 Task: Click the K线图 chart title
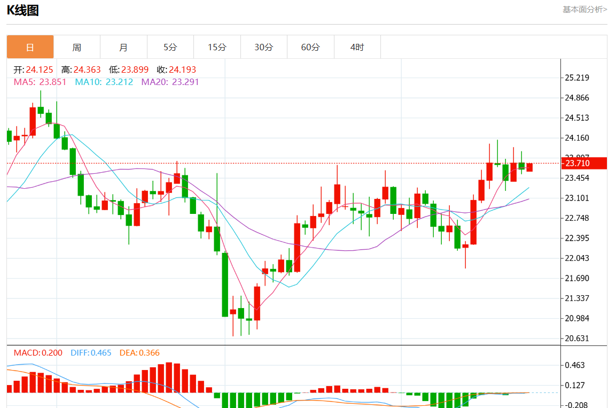(22, 10)
